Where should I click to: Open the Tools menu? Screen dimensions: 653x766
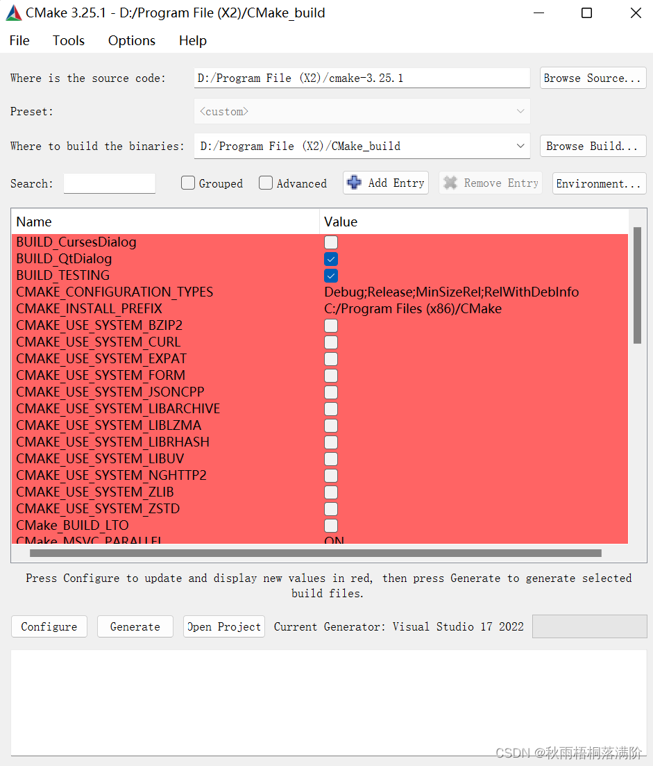click(x=69, y=40)
